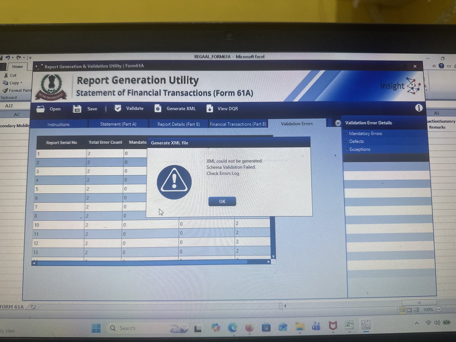
Task: Click the Excel zoom out minus button
Action: pos(439,310)
